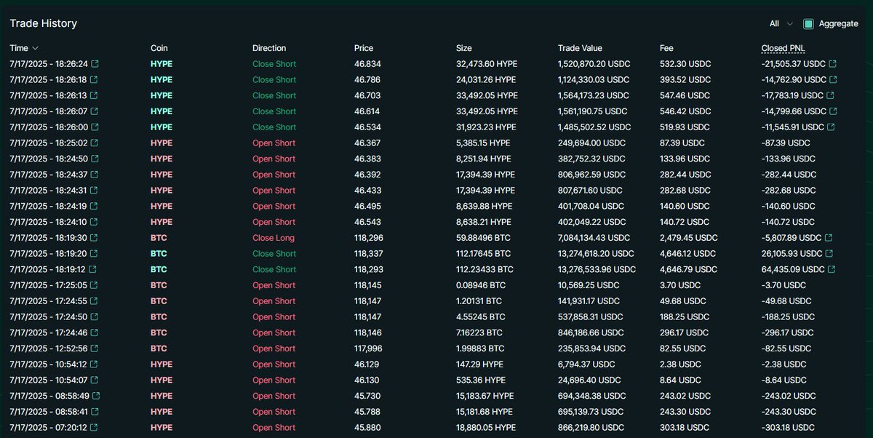Open the All filter dropdown

point(781,24)
